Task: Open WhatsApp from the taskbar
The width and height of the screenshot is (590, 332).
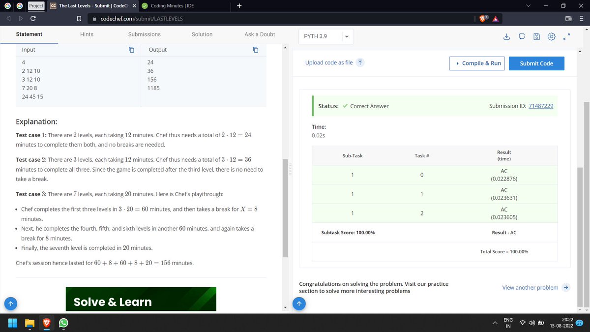Action: (63, 323)
